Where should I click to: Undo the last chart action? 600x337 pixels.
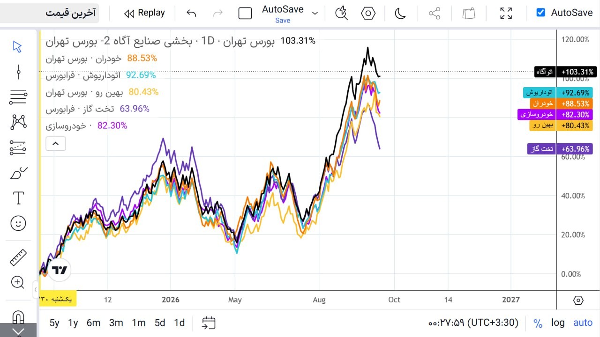pos(191,13)
